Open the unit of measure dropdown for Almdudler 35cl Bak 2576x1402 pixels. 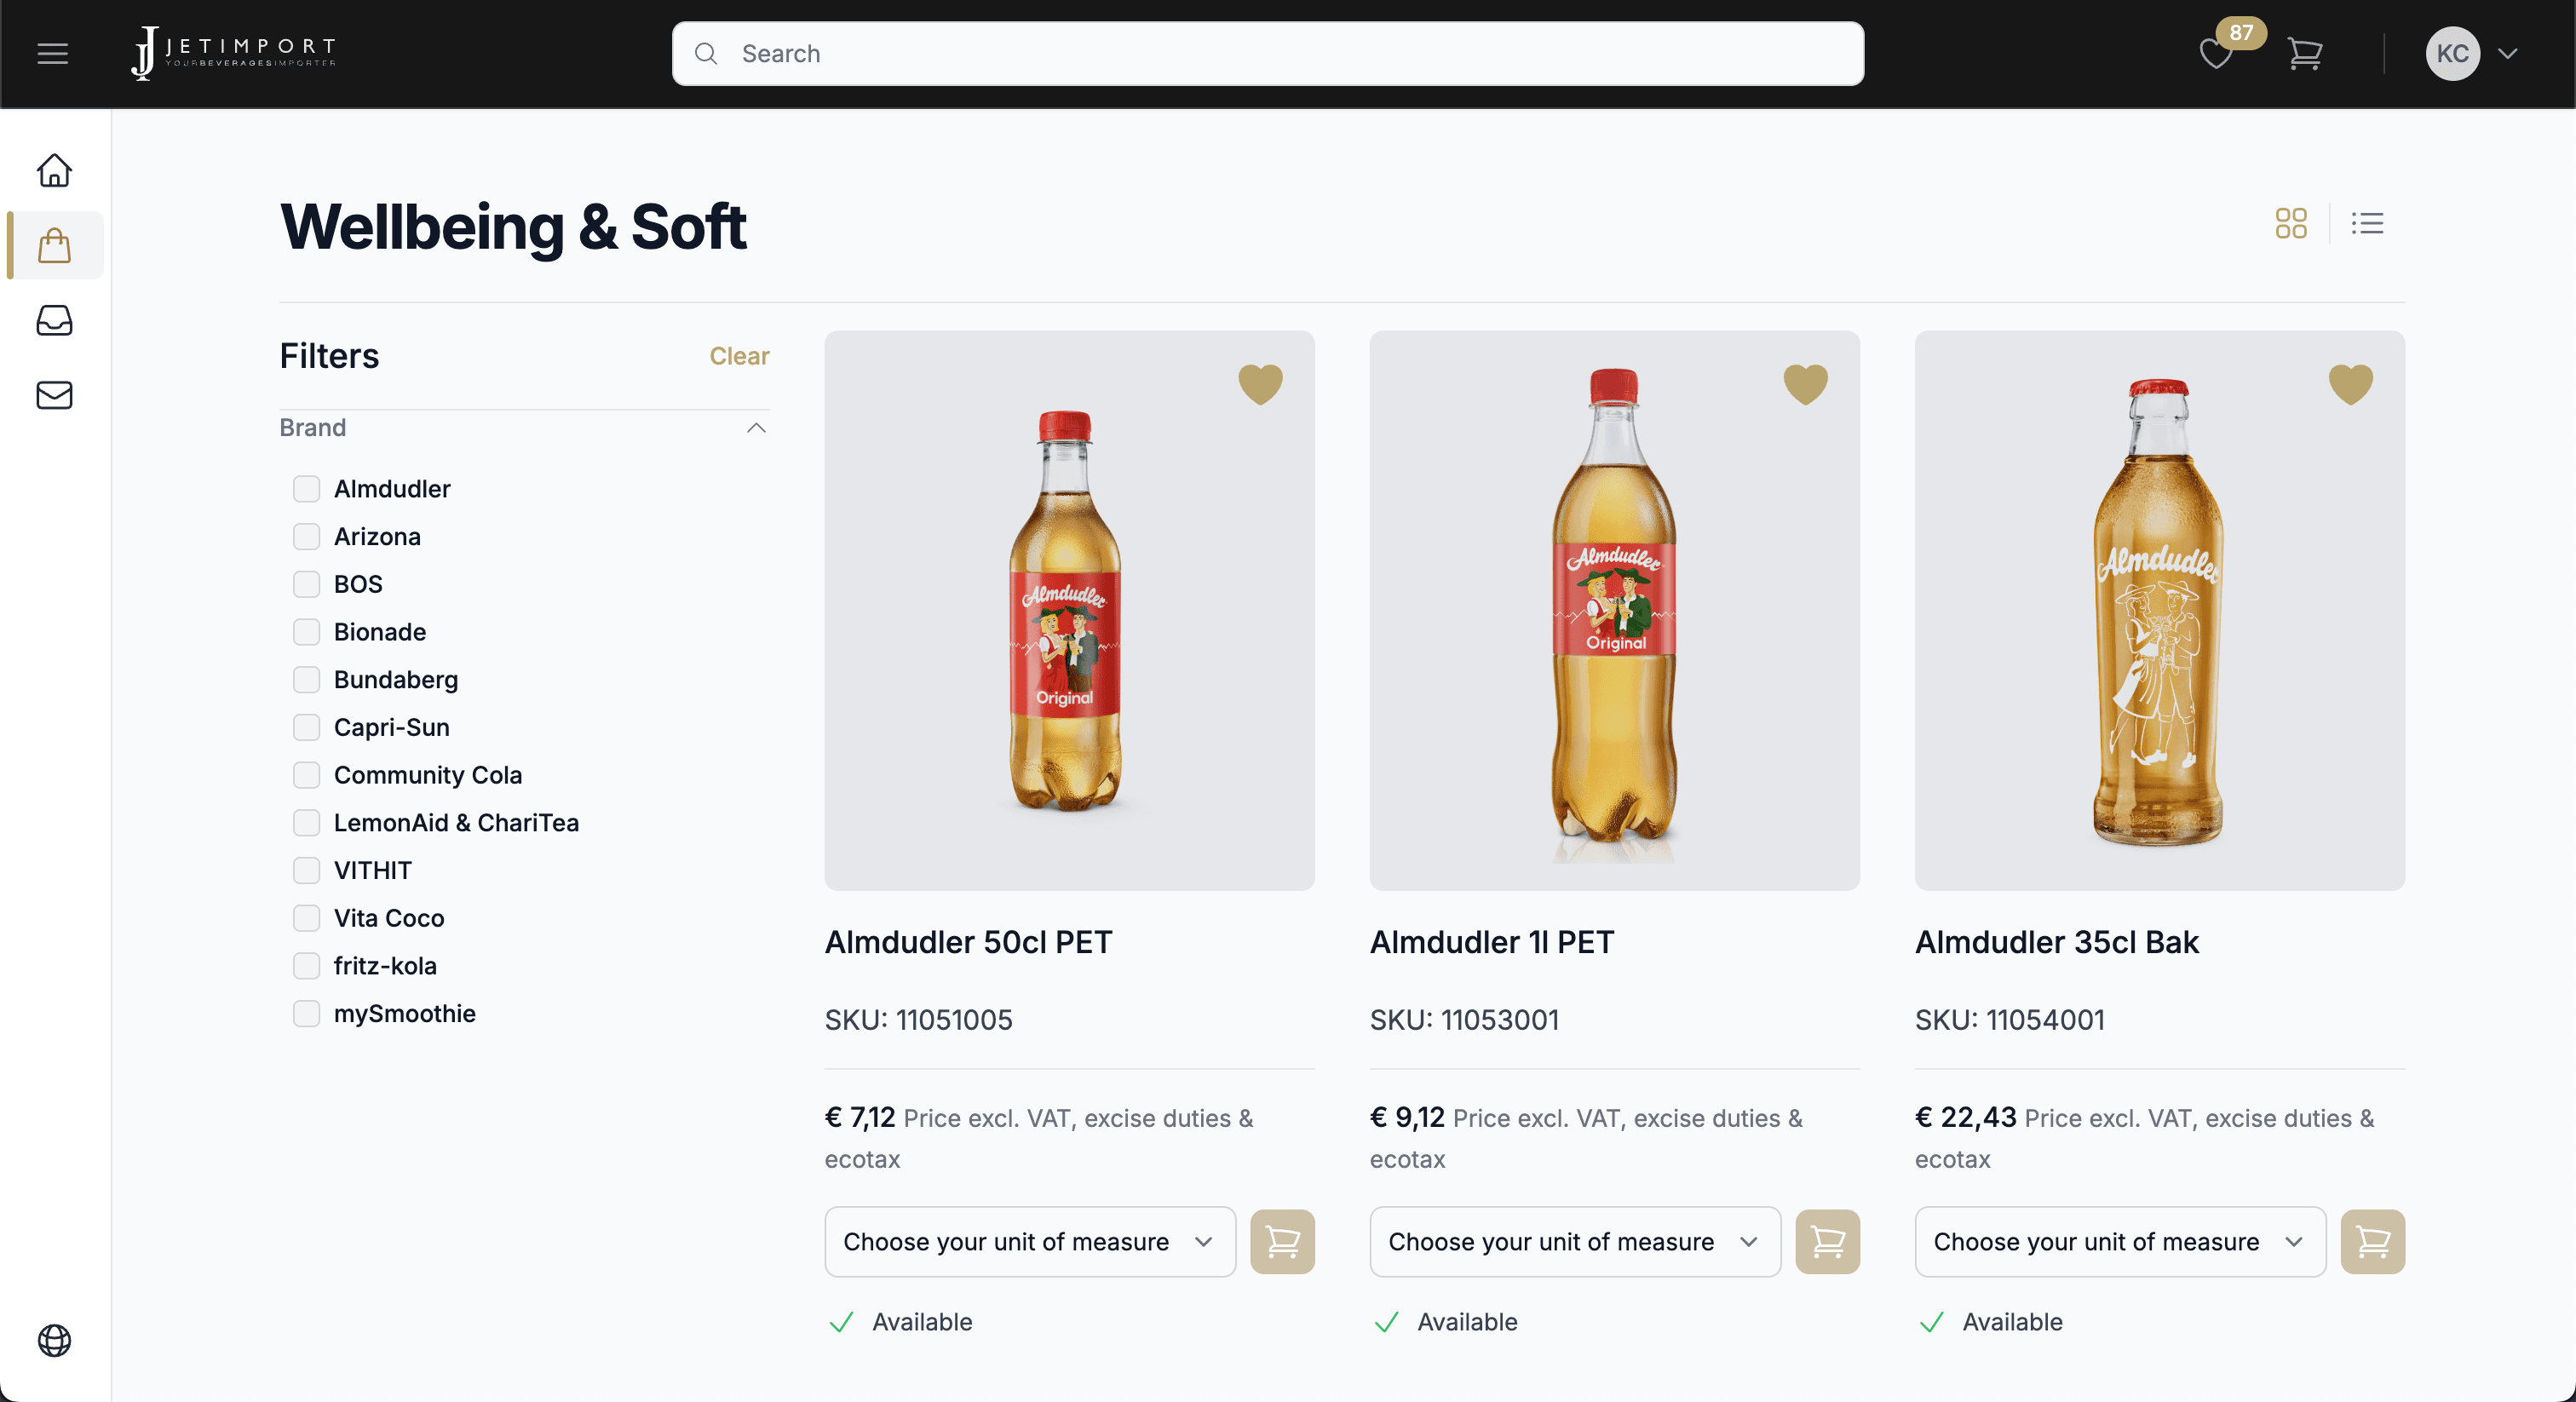(2119, 1241)
